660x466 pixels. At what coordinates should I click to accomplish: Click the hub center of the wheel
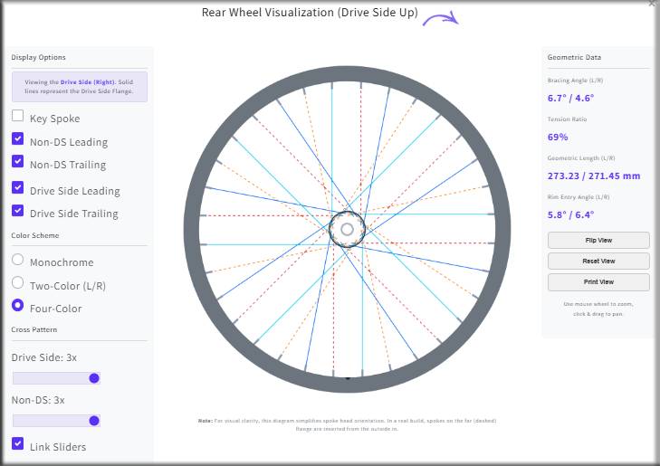(x=347, y=229)
